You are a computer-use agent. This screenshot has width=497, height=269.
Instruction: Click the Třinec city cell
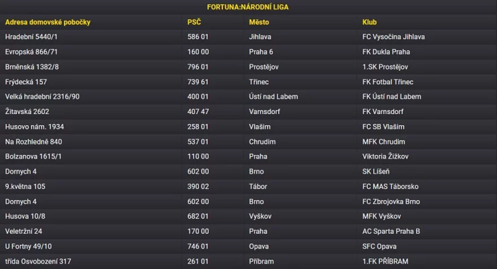point(259,82)
